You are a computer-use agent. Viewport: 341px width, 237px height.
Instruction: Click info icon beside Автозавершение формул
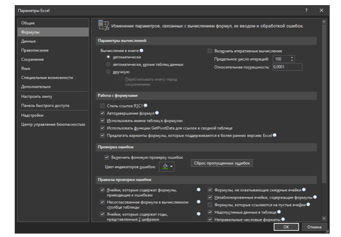tap(157, 113)
